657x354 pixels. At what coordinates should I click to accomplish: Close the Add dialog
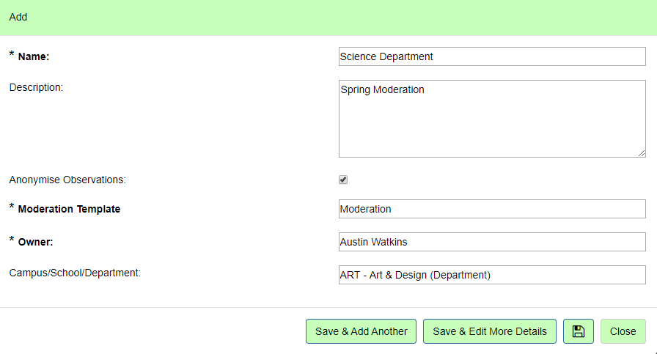click(x=623, y=331)
